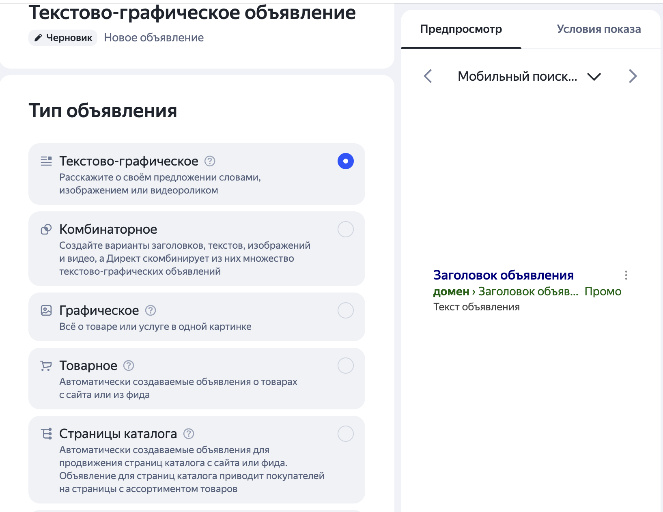Viewport: 663px width, 512px height.
Task: Open the help tooltip for Графическое
Action: tap(150, 310)
